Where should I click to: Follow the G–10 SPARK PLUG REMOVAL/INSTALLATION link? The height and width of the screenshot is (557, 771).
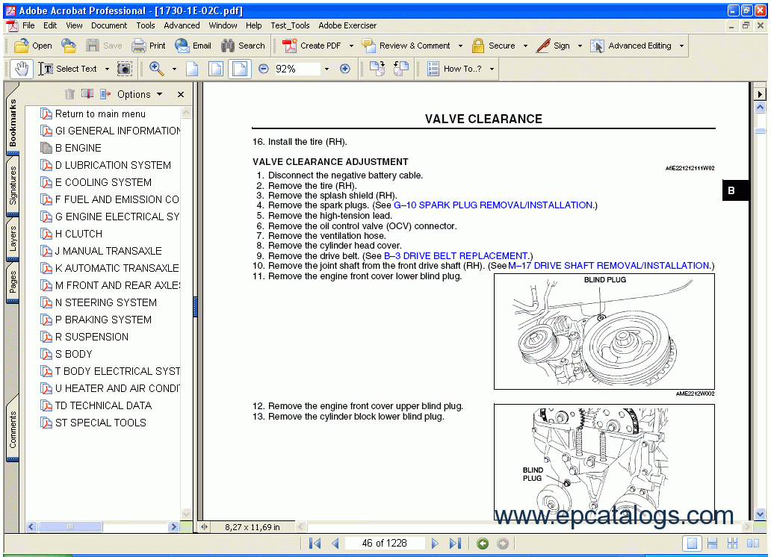[493, 205]
